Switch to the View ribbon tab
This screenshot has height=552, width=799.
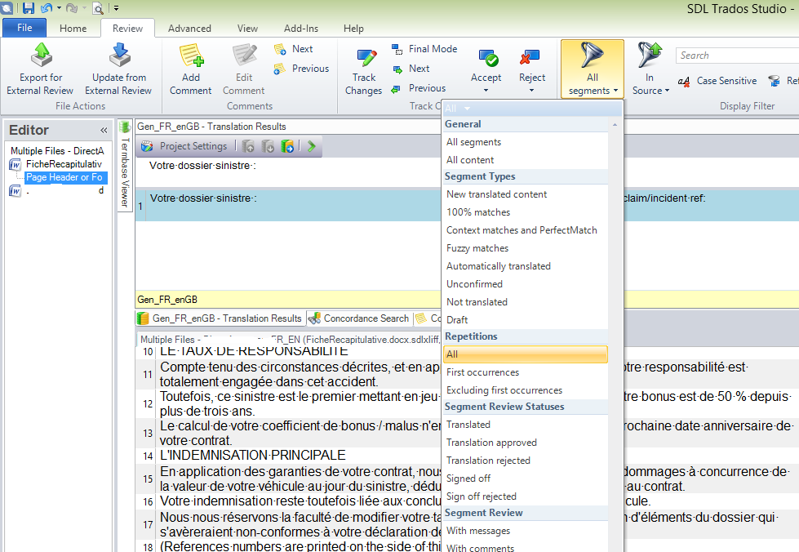(x=247, y=29)
